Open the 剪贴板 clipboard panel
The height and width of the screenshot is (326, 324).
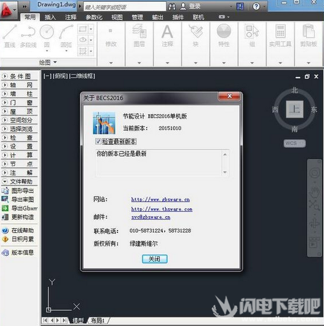click(x=308, y=36)
